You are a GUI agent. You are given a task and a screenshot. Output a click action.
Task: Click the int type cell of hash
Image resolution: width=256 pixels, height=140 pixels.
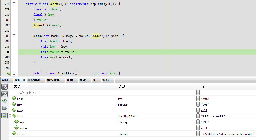(120, 99)
